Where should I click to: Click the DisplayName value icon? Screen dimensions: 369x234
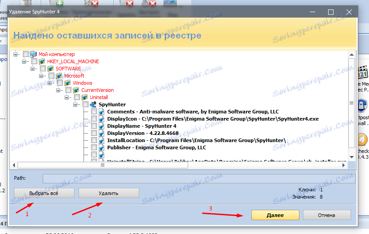(101, 126)
